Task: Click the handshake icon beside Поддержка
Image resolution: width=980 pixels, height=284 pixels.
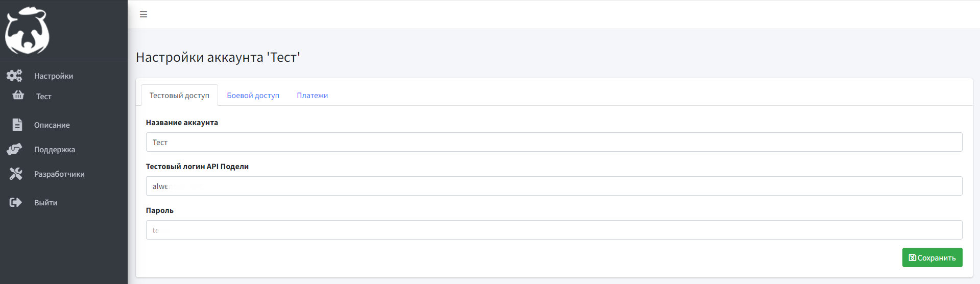Action: tap(14, 149)
